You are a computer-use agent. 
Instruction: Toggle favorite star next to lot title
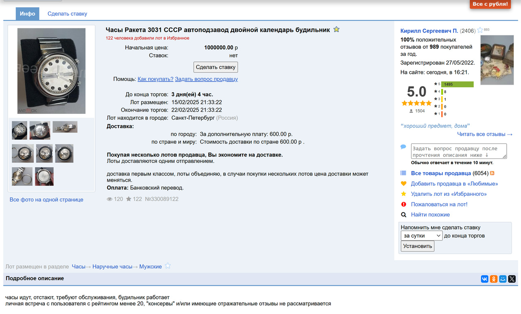click(x=336, y=30)
